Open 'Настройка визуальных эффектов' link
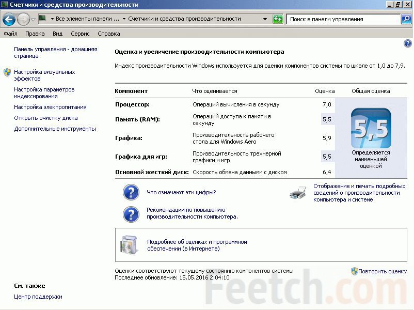Screen dimensions: 414x310 (44, 75)
